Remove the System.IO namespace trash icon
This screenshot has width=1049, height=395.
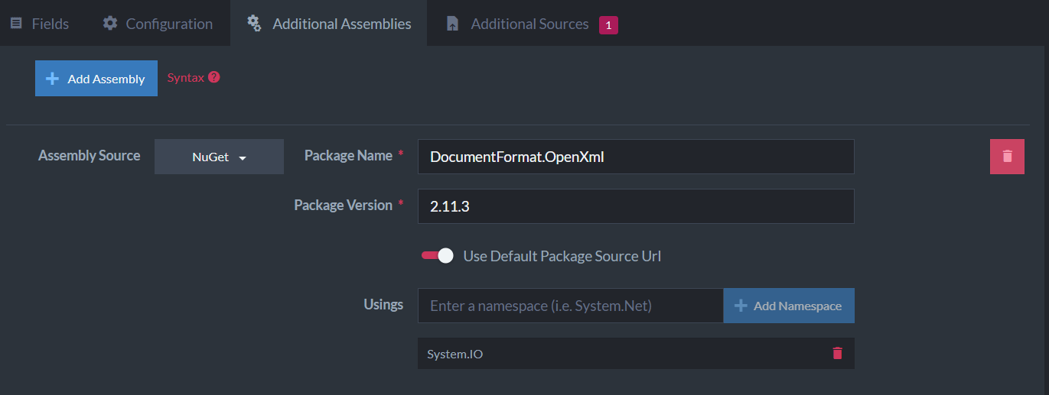pos(837,353)
